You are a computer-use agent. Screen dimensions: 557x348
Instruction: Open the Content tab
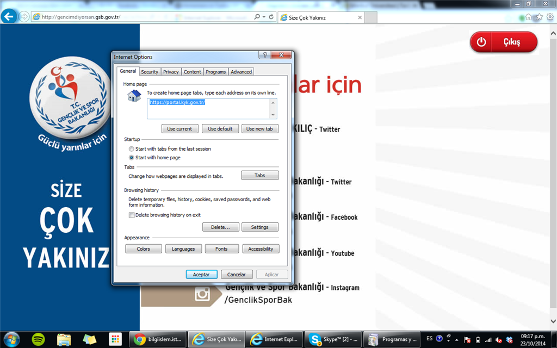click(x=192, y=72)
